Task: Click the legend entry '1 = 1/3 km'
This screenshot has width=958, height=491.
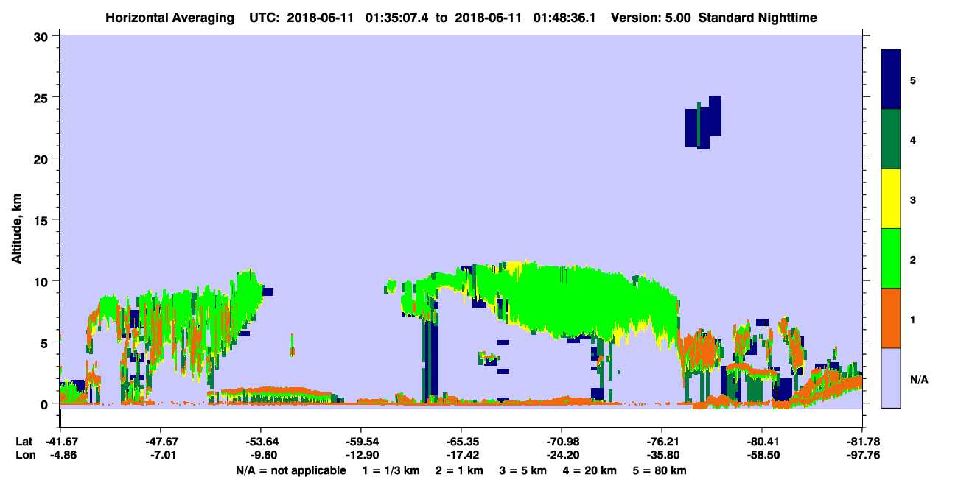Action: click(x=391, y=470)
